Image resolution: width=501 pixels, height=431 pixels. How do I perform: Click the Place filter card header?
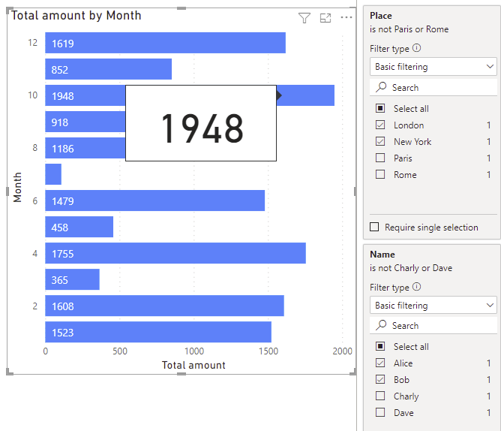(x=381, y=16)
